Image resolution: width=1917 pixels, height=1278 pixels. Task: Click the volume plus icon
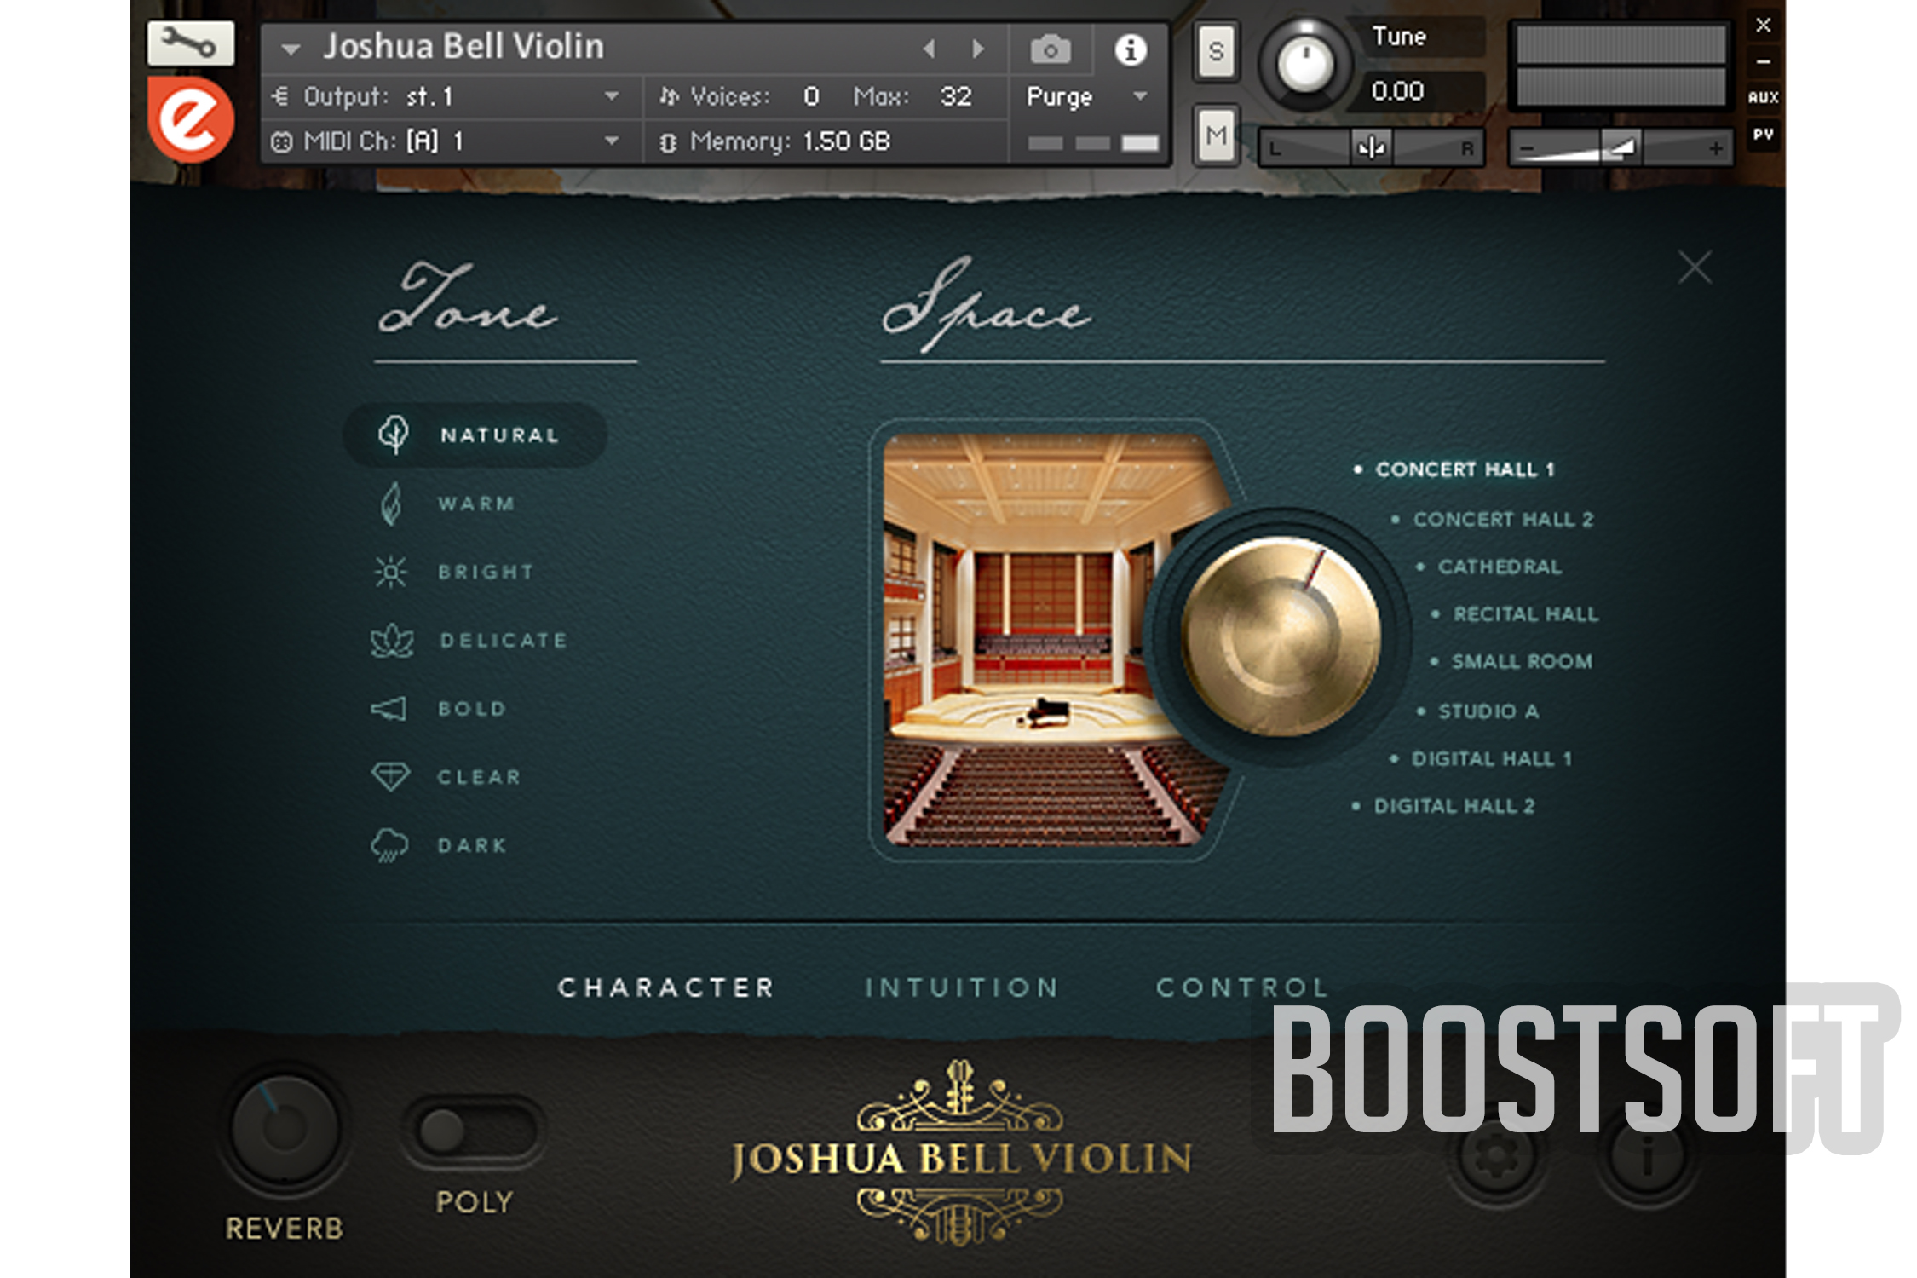click(1717, 149)
